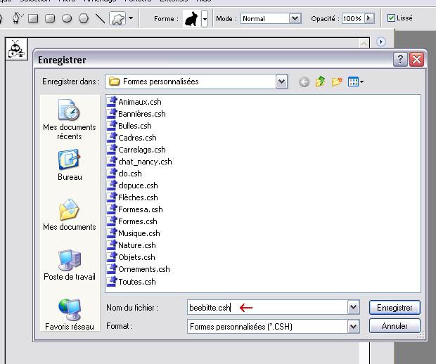Select the Rectangle shape tool
This screenshot has height=364, width=436.
coord(33,18)
